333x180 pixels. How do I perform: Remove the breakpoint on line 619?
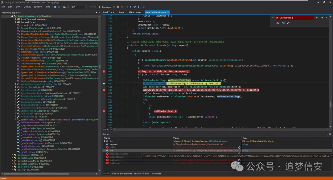point(104,90)
